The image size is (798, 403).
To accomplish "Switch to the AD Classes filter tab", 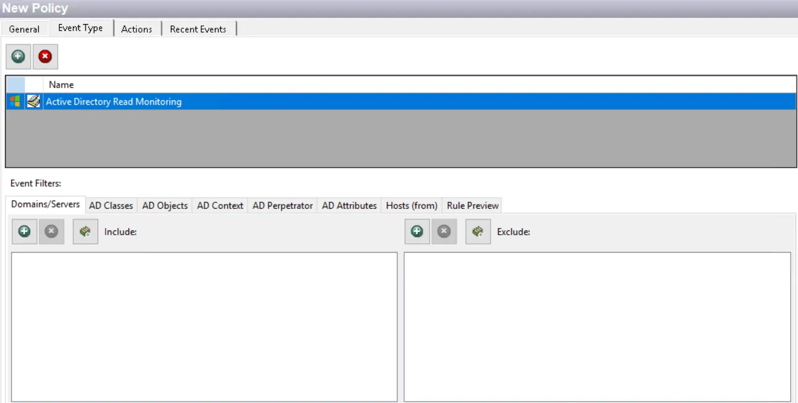I will (x=110, y=205).
